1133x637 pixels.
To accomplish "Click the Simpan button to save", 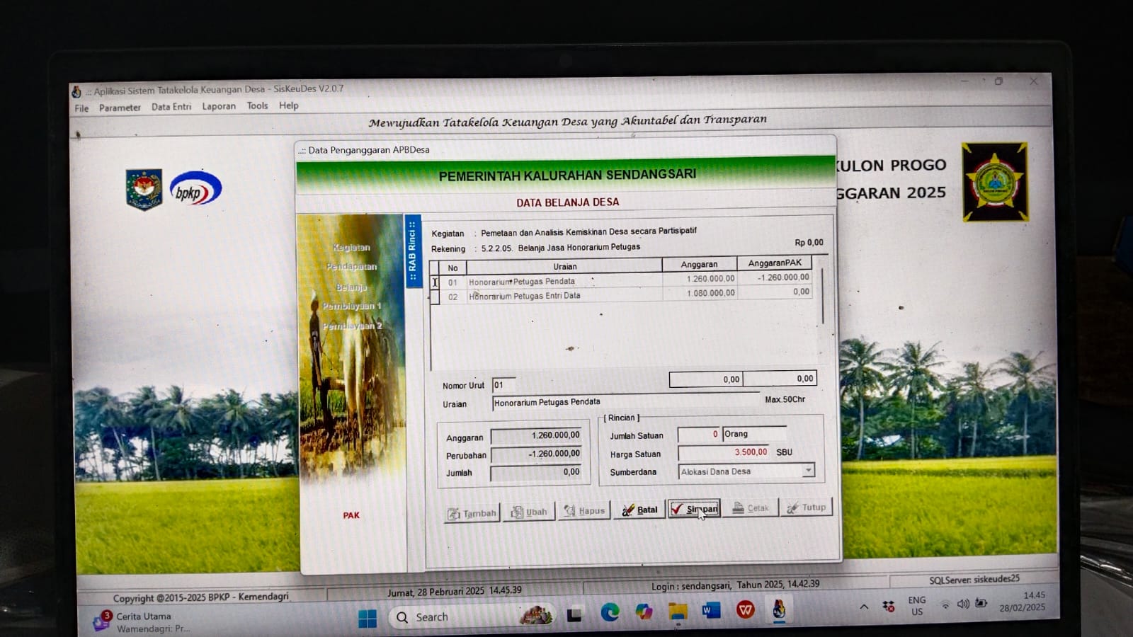I will (694, 509).
